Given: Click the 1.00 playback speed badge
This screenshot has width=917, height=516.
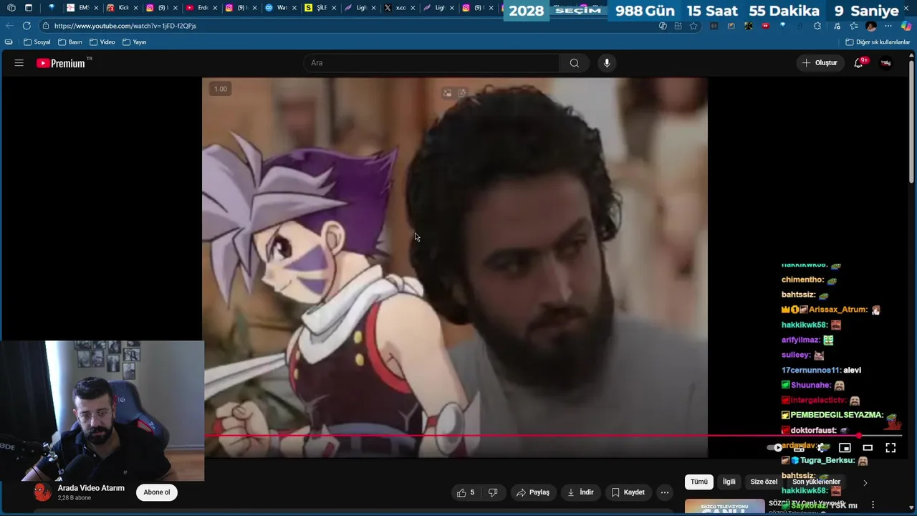Looking at the screenshot, I should tap(221, 89).
